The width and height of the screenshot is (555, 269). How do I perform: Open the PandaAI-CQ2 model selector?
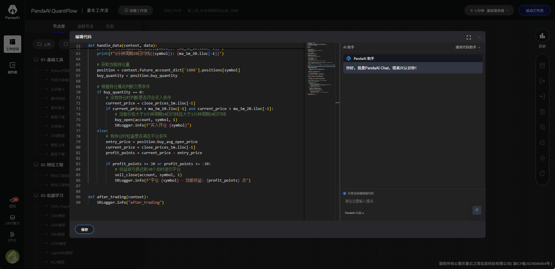tap(354, 213)
